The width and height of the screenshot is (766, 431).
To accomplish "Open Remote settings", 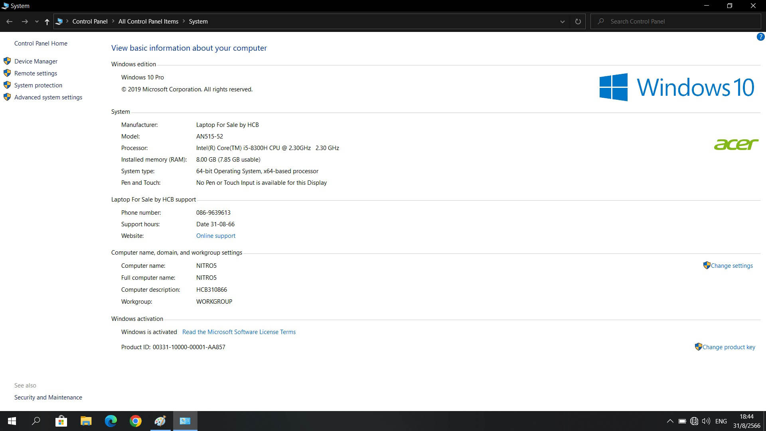I will click(36, 73).
